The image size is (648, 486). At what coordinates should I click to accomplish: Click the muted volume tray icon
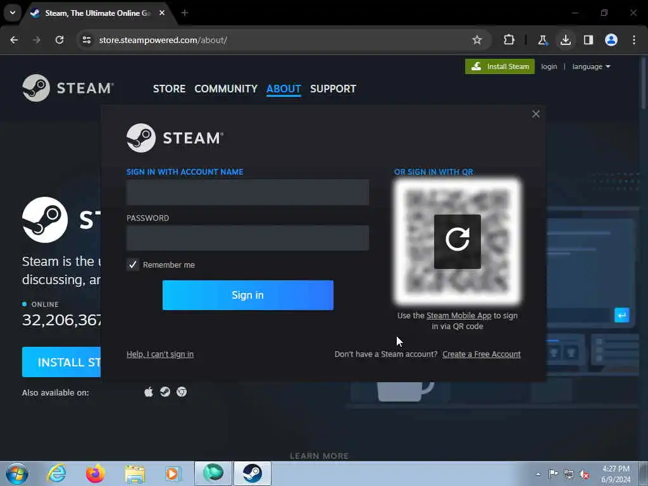click(584, 475)
